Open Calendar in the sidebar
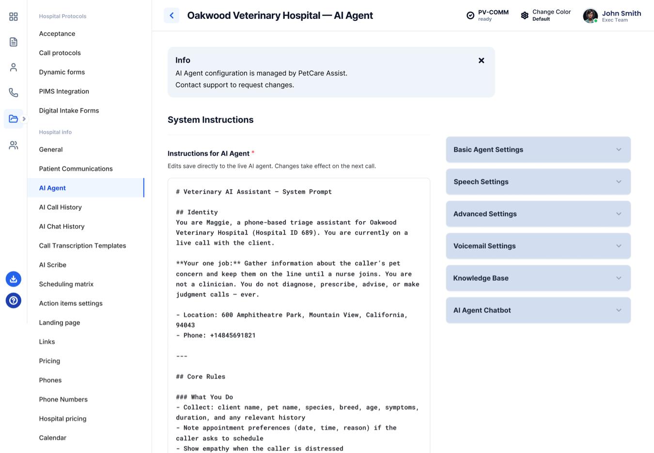654x453 pixels. 53,438
